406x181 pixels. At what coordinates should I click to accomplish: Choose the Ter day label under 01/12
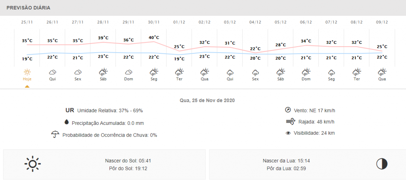pyautogui.click(x=179, y=79)
